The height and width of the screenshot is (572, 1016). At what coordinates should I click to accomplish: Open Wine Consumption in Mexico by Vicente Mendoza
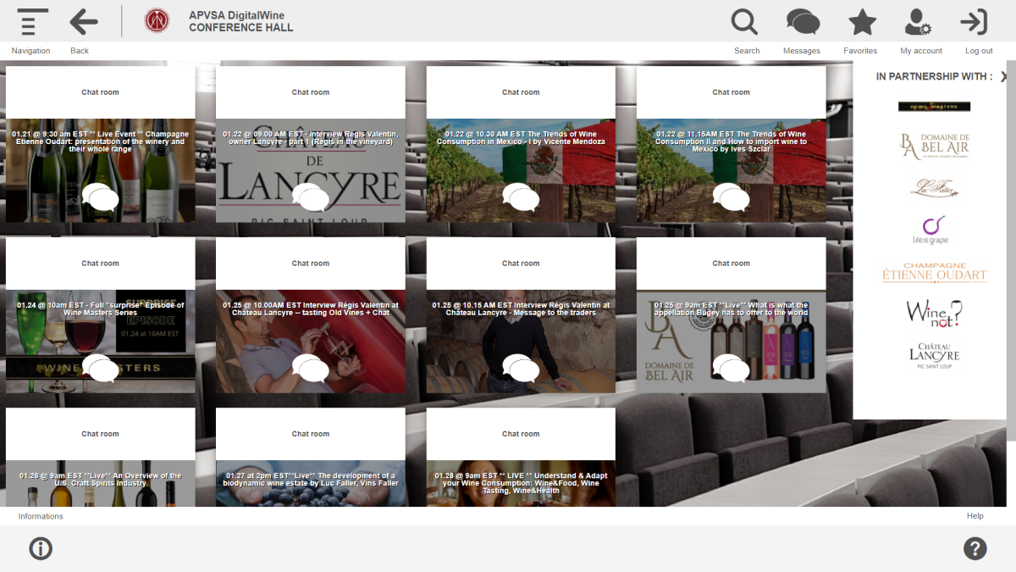521,169
